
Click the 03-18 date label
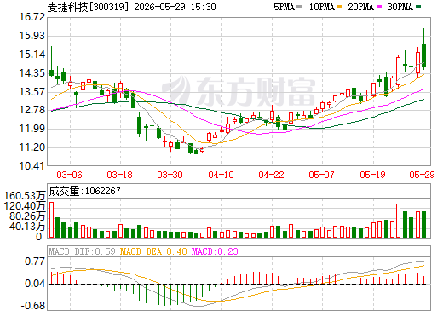coord(120,175)
